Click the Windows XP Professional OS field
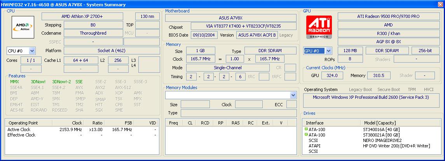This screenshot has width=445, height=161. point(371,101)
